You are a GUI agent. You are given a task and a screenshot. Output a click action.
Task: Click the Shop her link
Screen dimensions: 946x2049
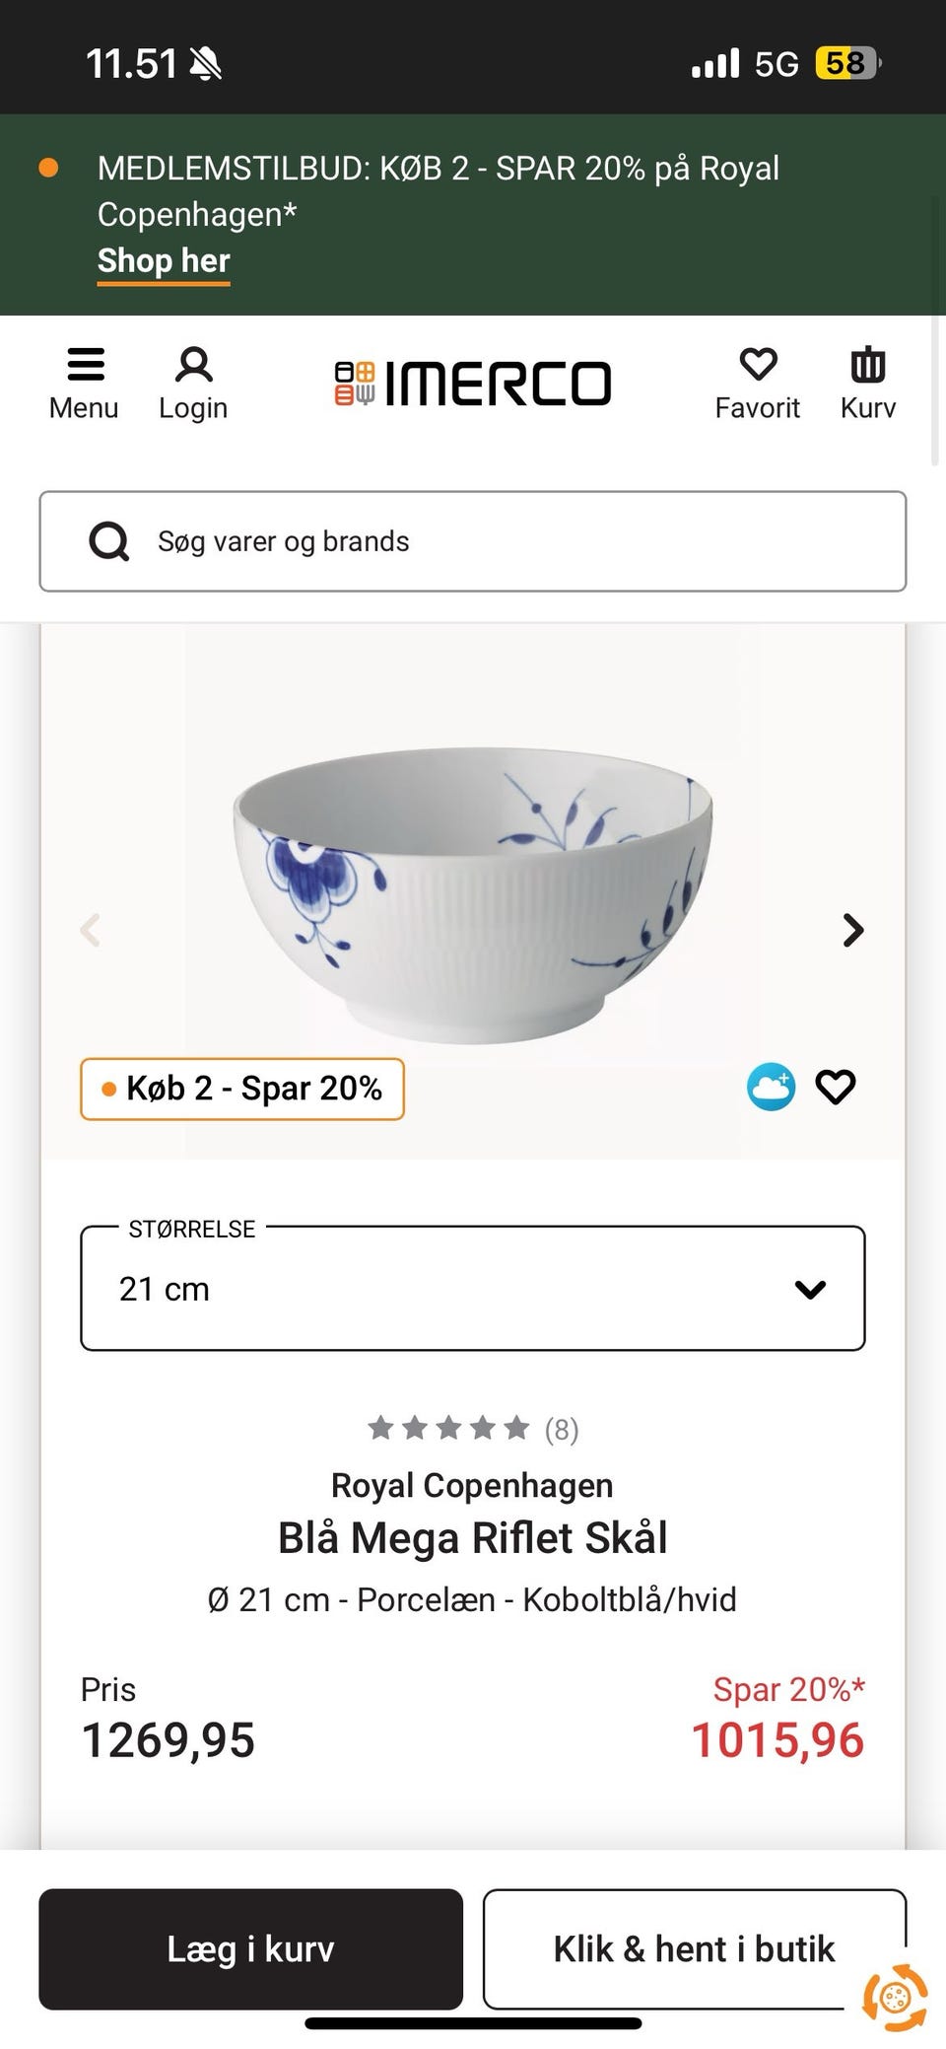pos(164,261)
